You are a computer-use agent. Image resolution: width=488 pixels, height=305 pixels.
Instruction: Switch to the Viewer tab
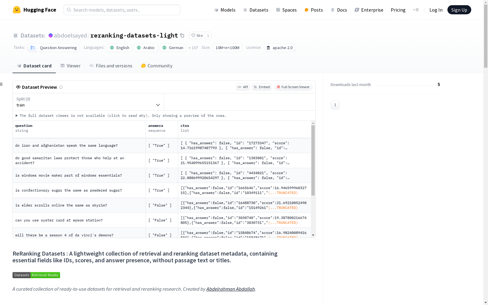point(70,66)
